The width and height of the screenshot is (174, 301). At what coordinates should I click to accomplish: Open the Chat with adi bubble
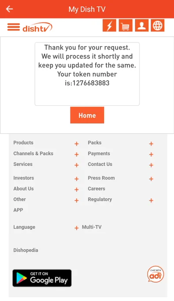coord(155,274)
